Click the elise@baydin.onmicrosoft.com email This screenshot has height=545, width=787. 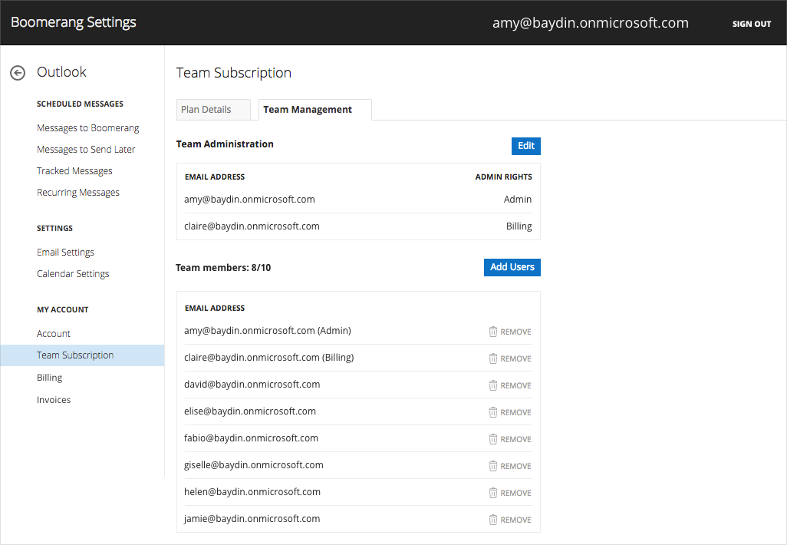[x=250, y=411]
